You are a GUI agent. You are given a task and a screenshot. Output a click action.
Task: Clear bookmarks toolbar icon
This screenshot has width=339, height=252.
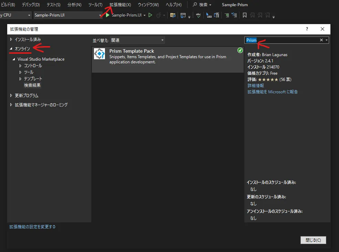point(267,15)
